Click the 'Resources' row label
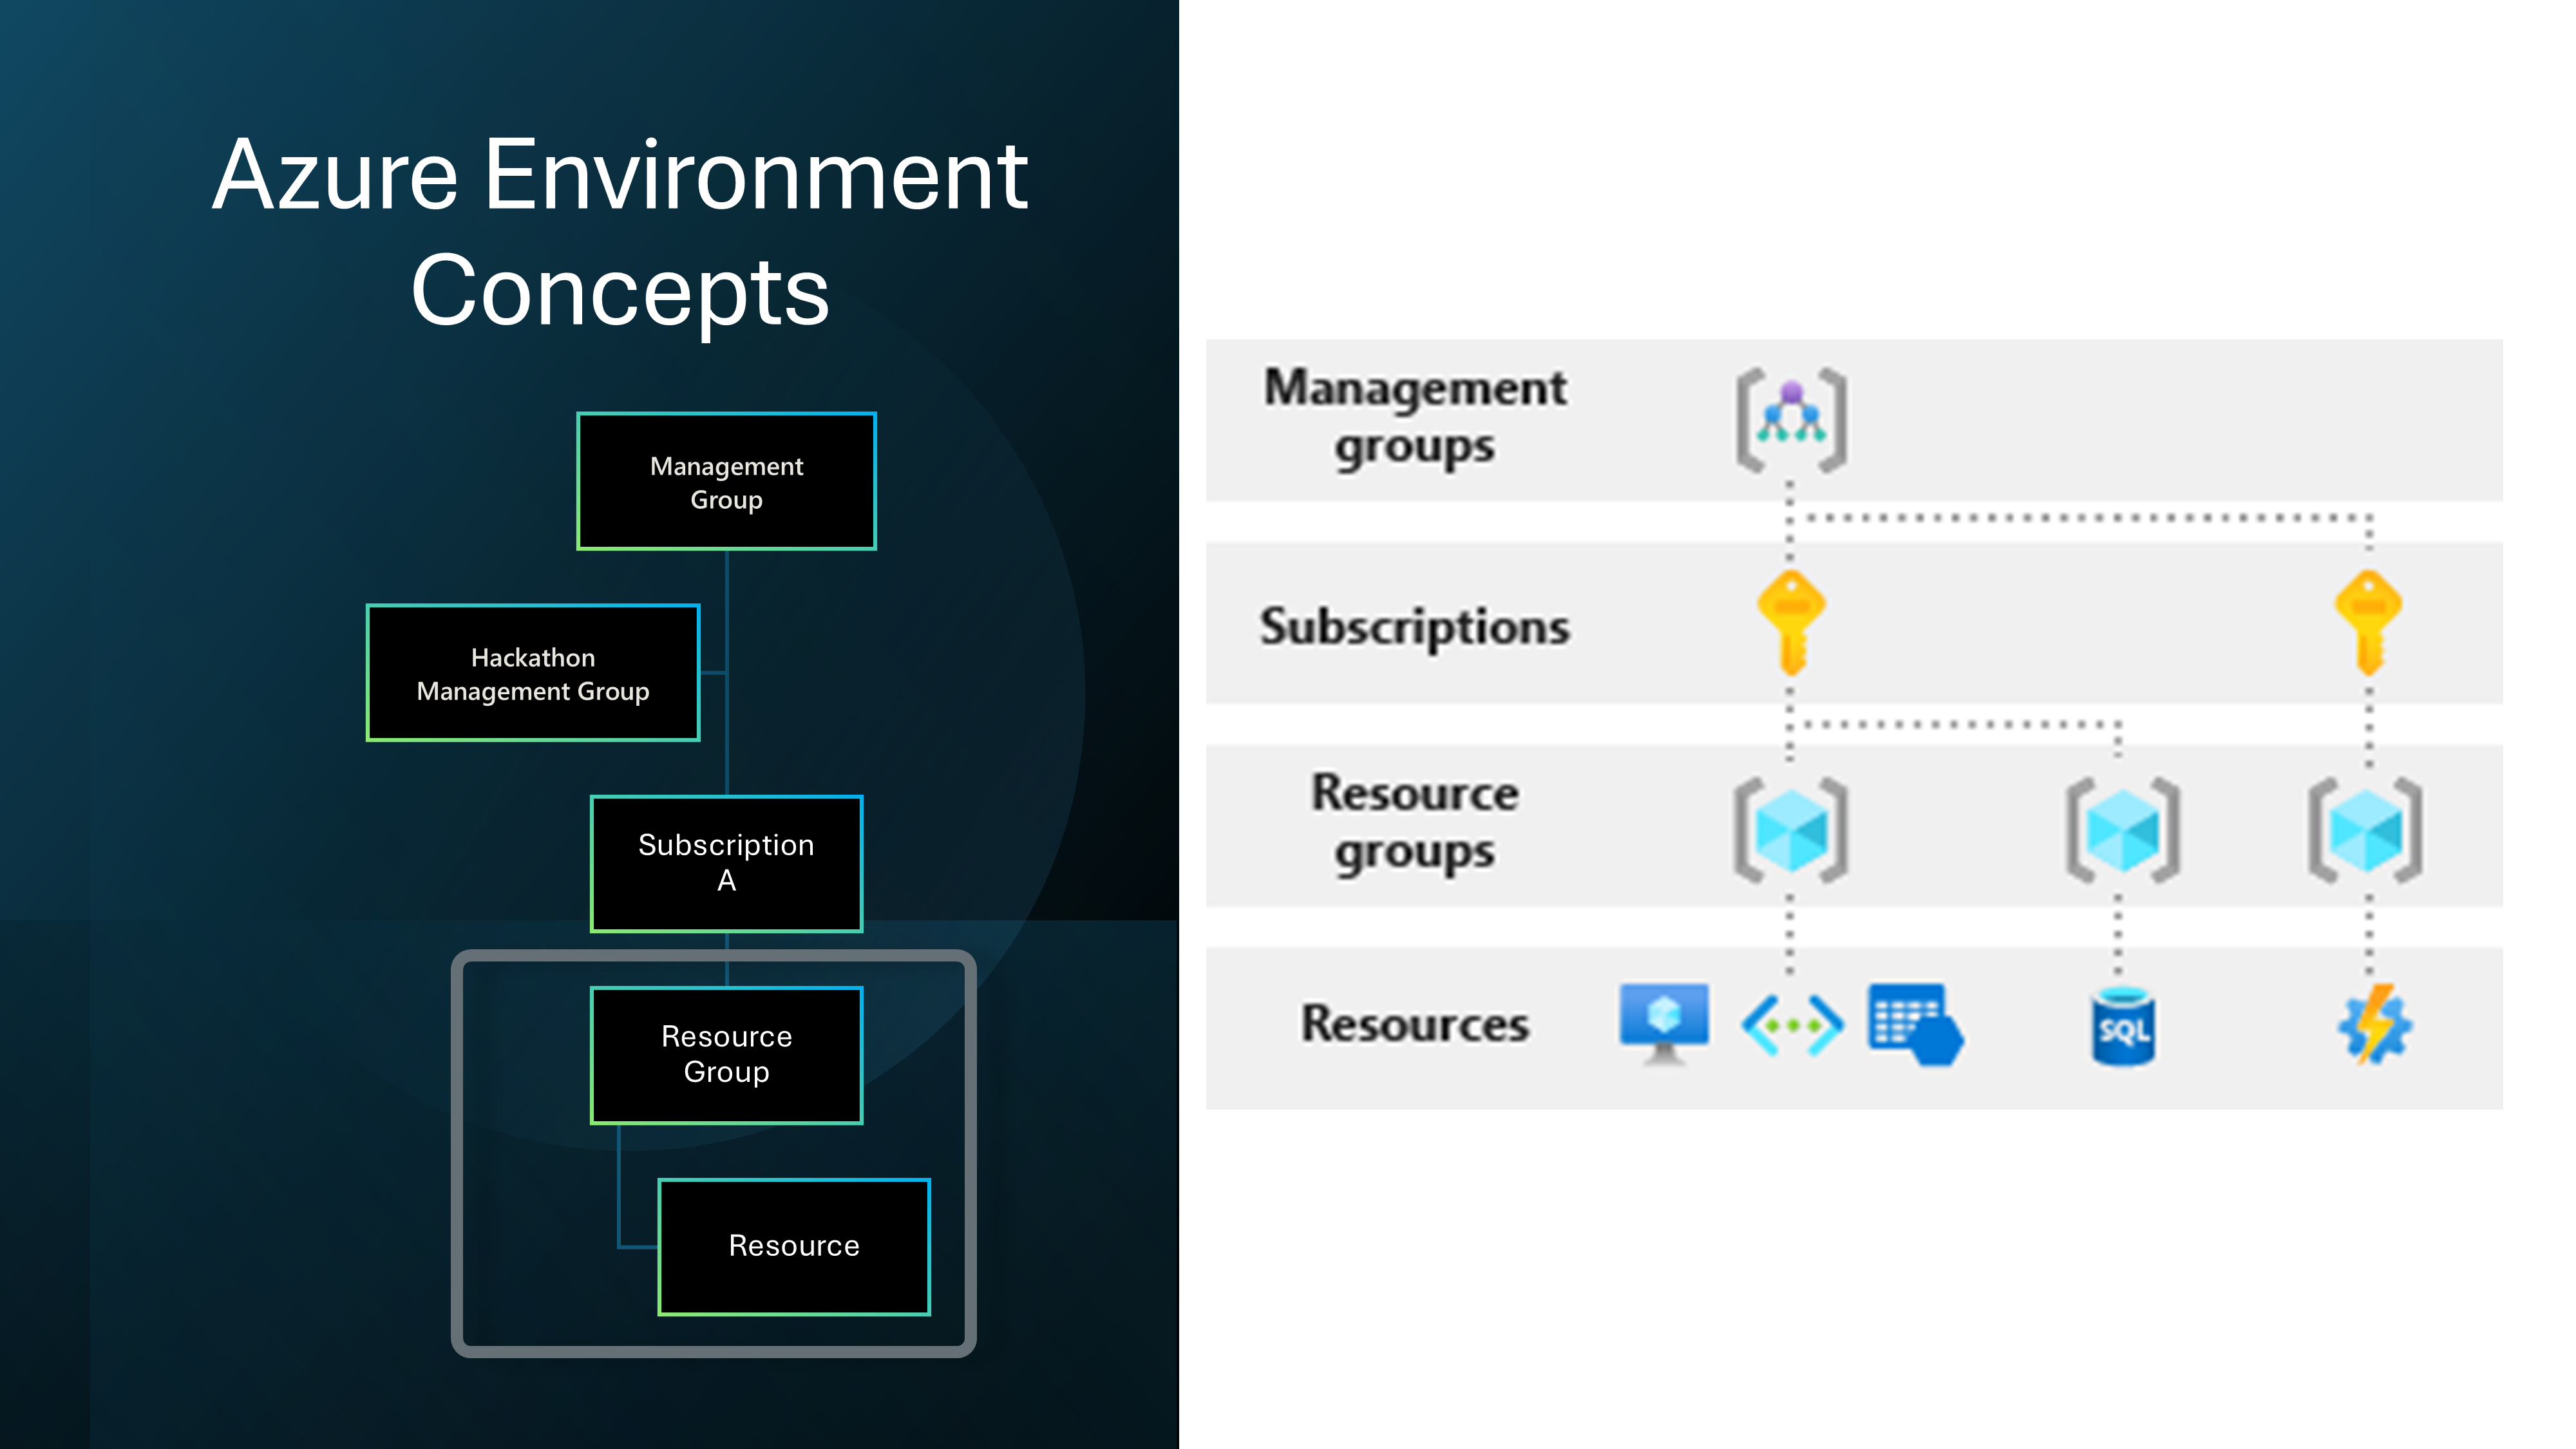The width and height of the screenshot is (2576, 1449). tap(1414, 1024)
